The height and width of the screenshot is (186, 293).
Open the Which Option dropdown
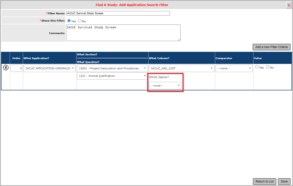pyautogui.click(x=165, y=86)
